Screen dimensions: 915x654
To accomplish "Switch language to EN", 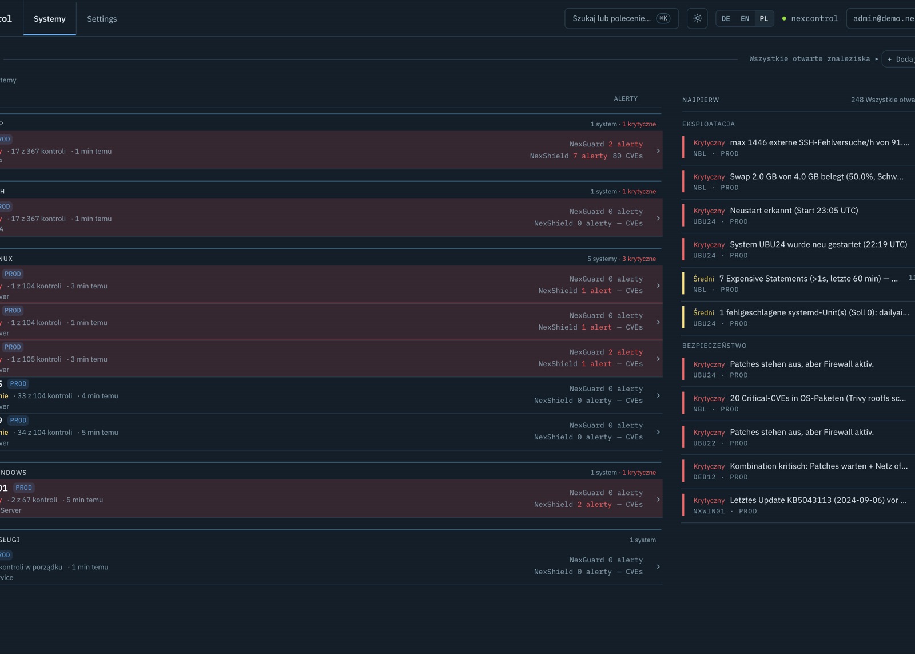I will coord(745,18).
